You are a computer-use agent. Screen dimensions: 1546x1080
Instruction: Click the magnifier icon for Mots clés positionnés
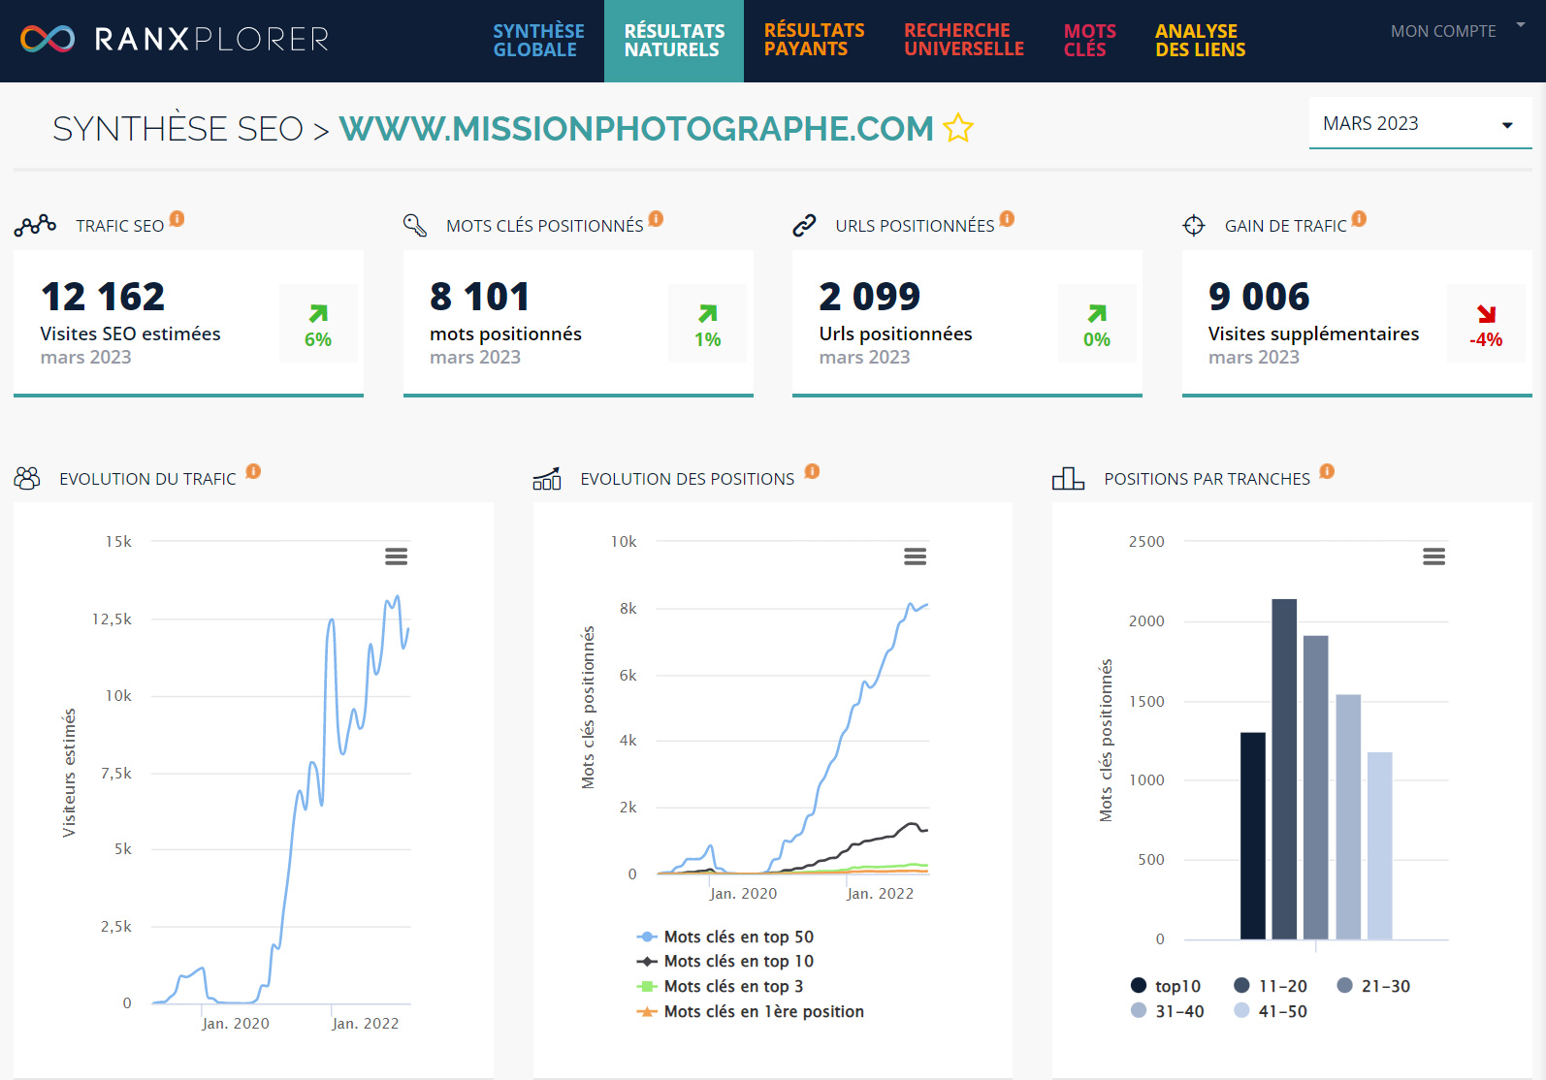tap(415, 225)
